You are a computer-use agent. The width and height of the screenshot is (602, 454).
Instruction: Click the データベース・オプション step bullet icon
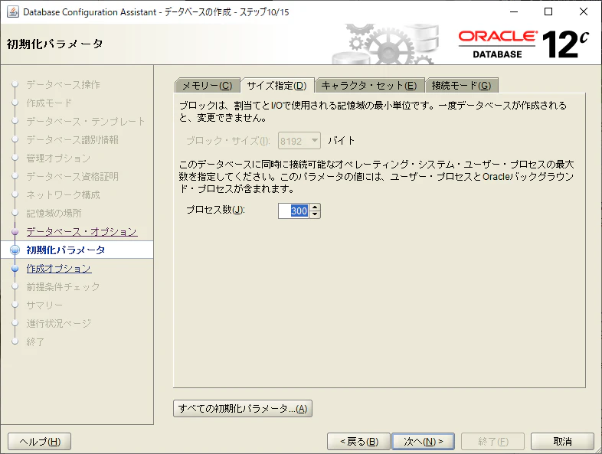click(15, 232)
